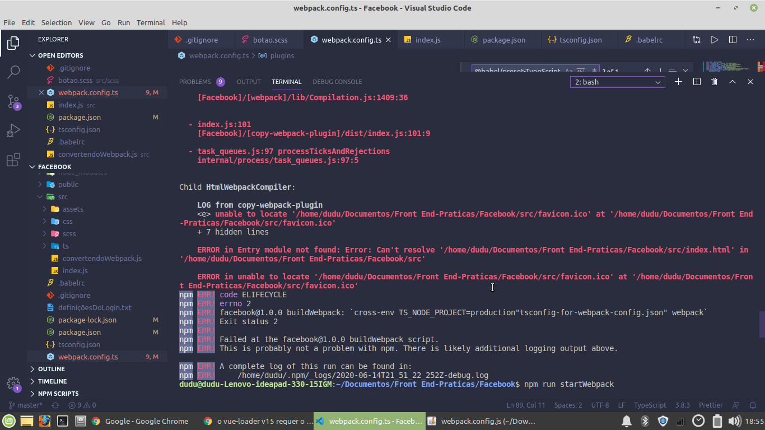Click the terminal panel scrollbar thumb

(762, 325)
